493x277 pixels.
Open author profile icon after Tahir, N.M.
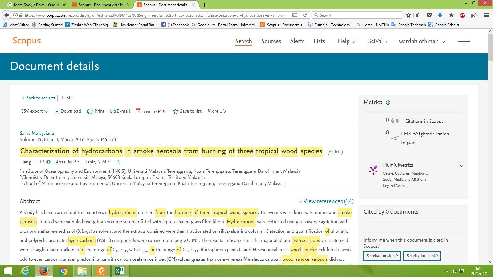tap(118, 162)
